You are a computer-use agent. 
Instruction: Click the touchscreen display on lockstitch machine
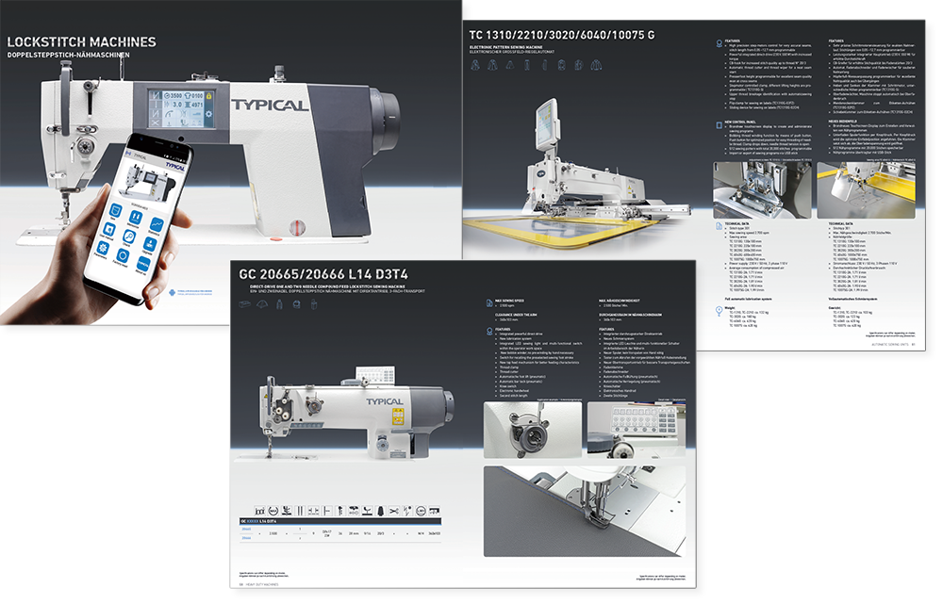pos(181,108)
